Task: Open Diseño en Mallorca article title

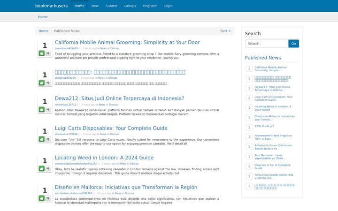Action: coord(126,187)
